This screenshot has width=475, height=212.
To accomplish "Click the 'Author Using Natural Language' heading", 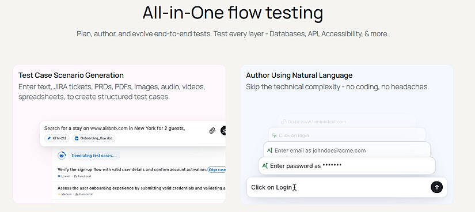I will point(299,75).
